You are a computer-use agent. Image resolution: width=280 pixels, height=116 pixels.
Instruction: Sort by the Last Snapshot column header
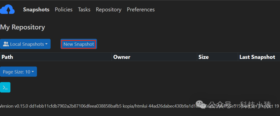pos(257,57)
